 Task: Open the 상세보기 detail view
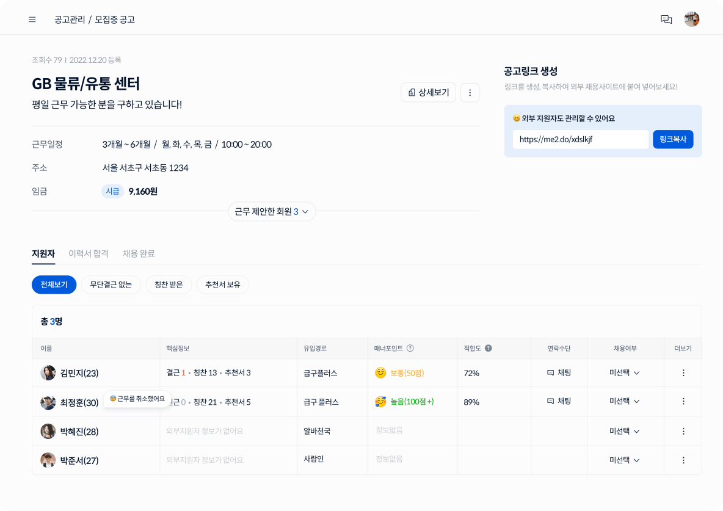coord(429,92)
